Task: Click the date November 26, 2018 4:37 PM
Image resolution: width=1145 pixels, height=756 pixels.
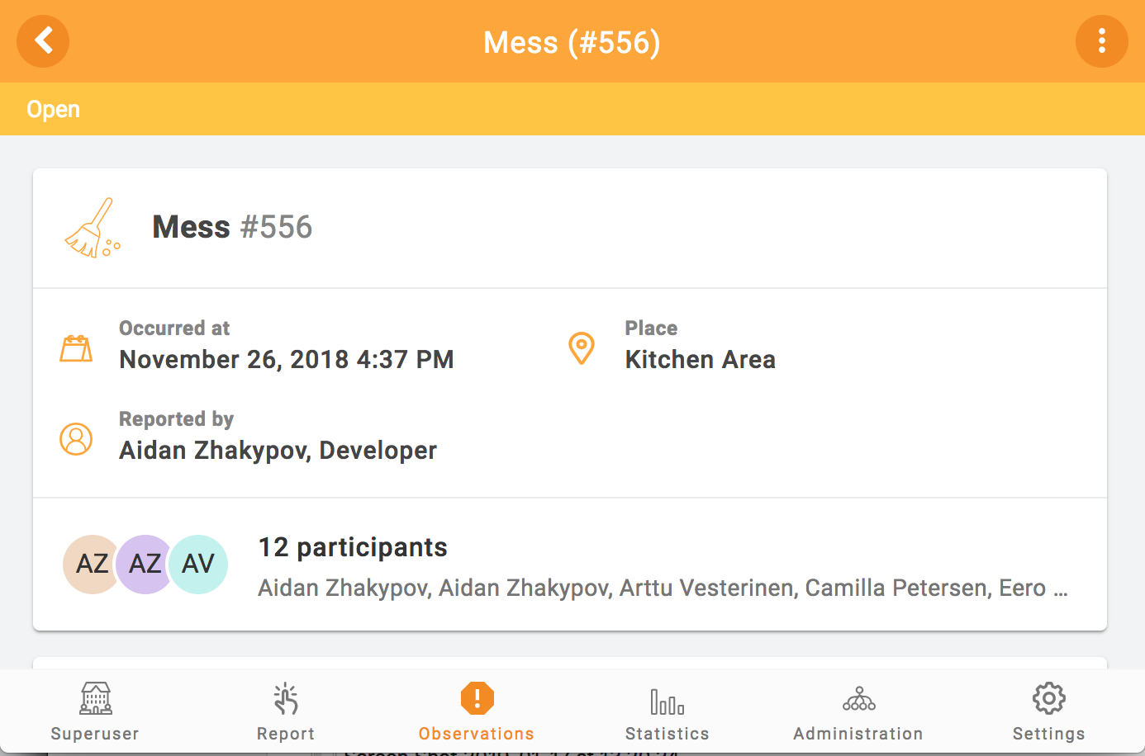Action: pyautogui.click(x=287, y=360)
